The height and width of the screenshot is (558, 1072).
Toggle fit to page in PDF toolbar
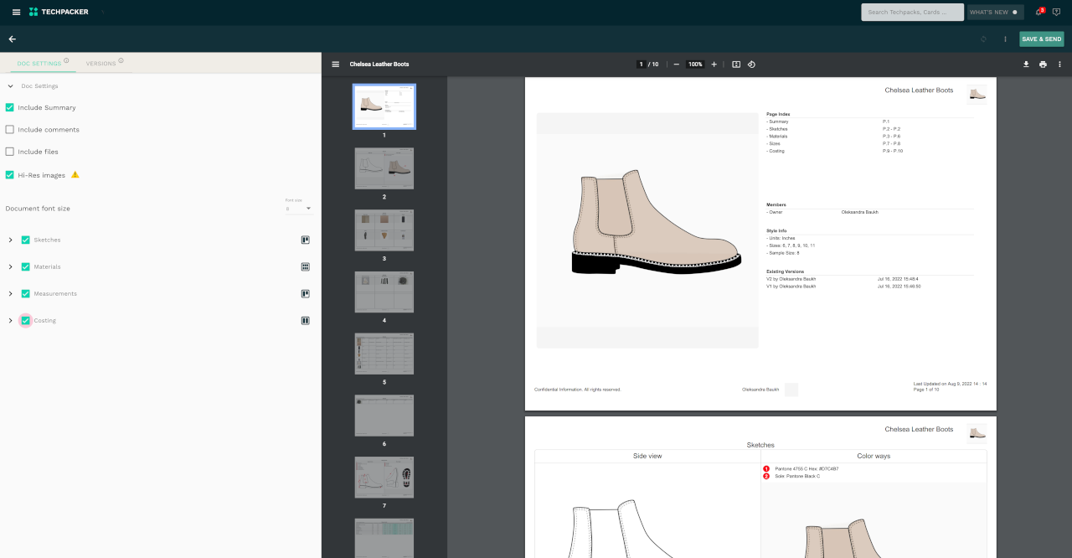[736, 65]
